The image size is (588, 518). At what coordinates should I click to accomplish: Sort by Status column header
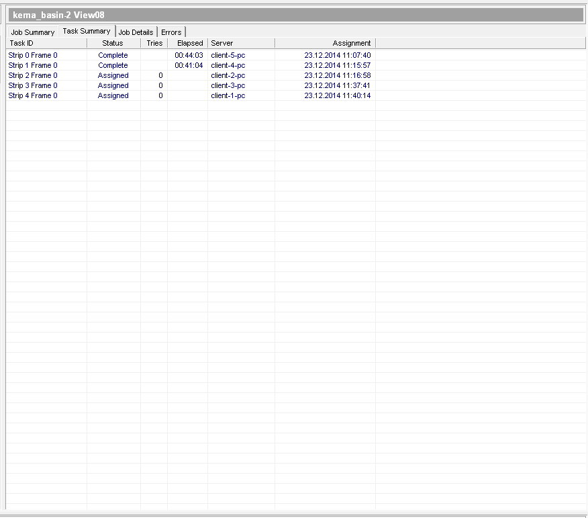pos(113,43)
